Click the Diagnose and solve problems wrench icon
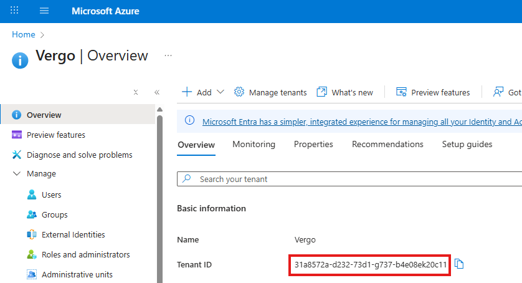This screenshot has height=283, width=522. click(x=17, y=155)
